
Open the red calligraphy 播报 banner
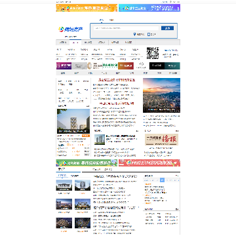[161, 140]
